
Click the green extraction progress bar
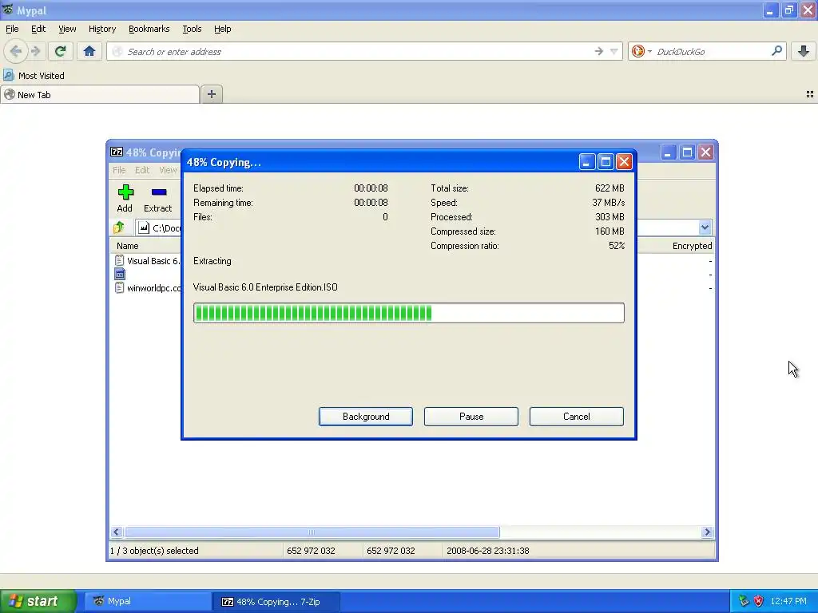(x=408, y=313)
